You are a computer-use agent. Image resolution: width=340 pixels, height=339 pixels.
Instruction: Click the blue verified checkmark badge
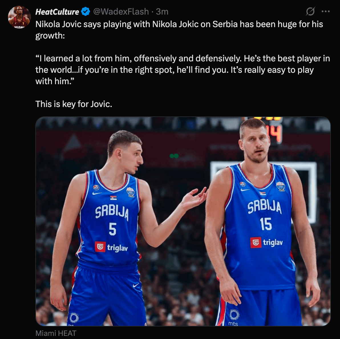[86, 12]
